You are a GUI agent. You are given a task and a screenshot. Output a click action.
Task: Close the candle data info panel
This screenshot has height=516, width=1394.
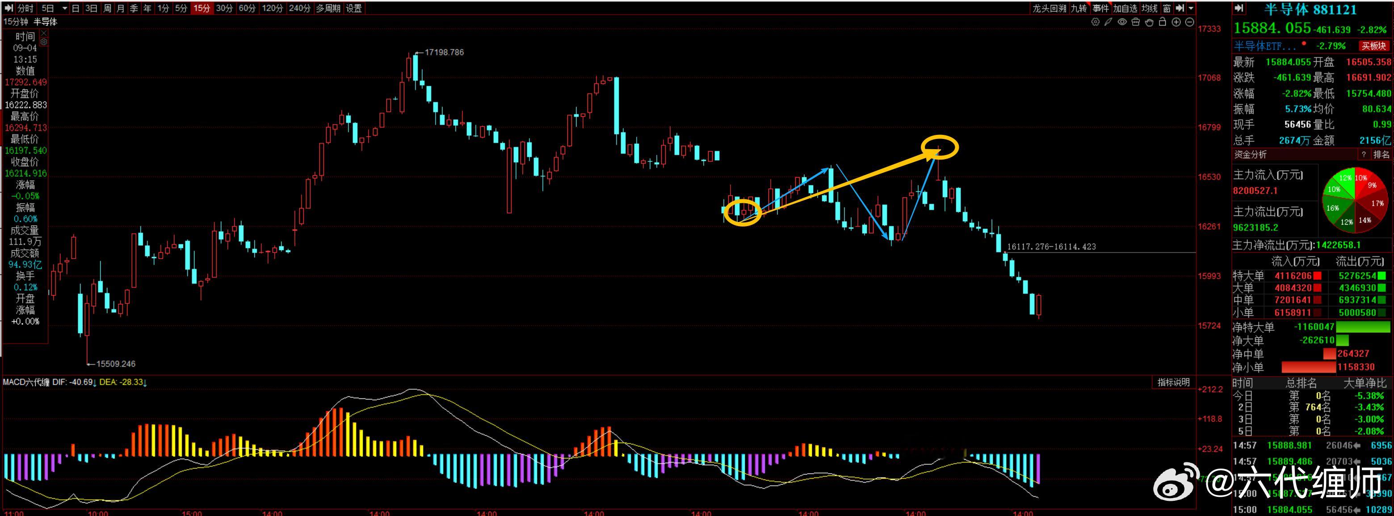point(44,33)
